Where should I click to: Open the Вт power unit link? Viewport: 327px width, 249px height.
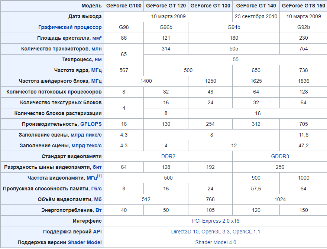(98, 210)
